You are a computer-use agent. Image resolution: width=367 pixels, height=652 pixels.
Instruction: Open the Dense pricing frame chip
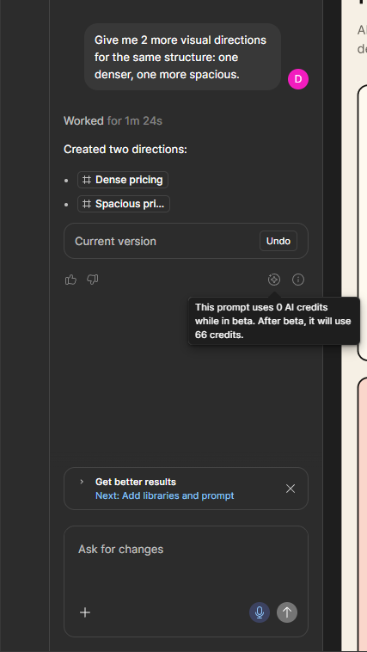(123, 180)
